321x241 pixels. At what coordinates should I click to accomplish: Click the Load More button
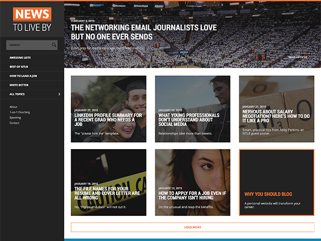click(192, 227)
